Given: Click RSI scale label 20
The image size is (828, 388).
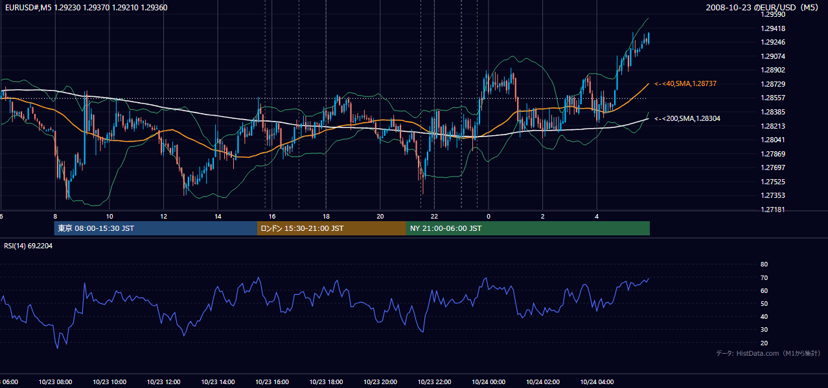Looking at the screenshot, I should (x=764, y=343).
